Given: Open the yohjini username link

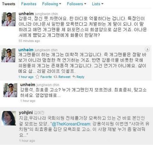Looking at the screenshot, I should click(x=26, y=113).
